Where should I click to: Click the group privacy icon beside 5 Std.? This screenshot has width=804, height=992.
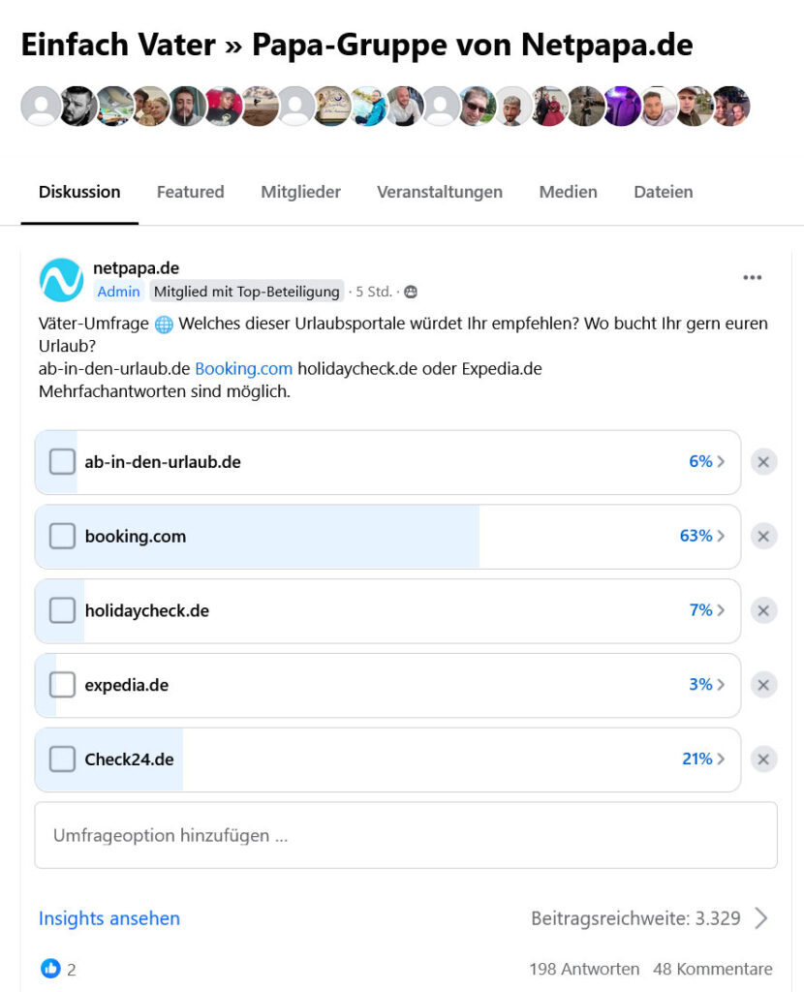(411, 292)
